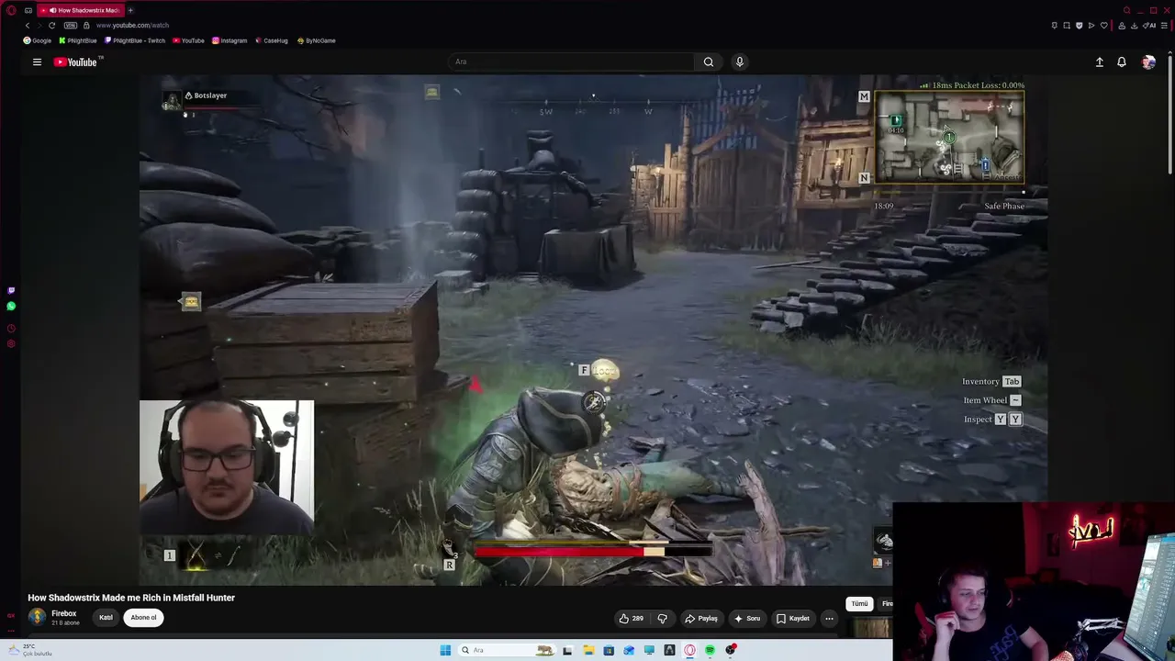Dislike the video with thumbs down
Image resolution: width=1175 pixels, height=661 pixels.
(663, 619)
